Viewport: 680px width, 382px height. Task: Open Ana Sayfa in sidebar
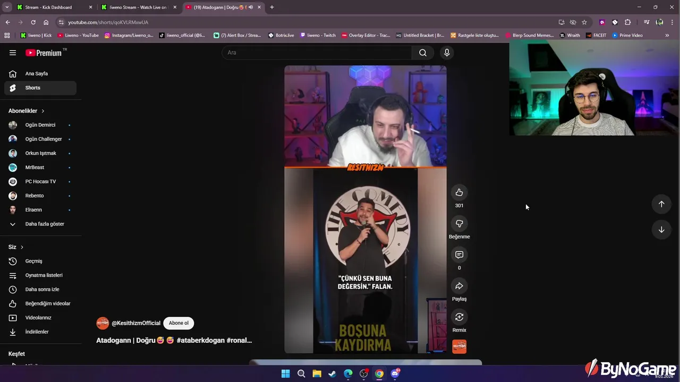(40, 74)
